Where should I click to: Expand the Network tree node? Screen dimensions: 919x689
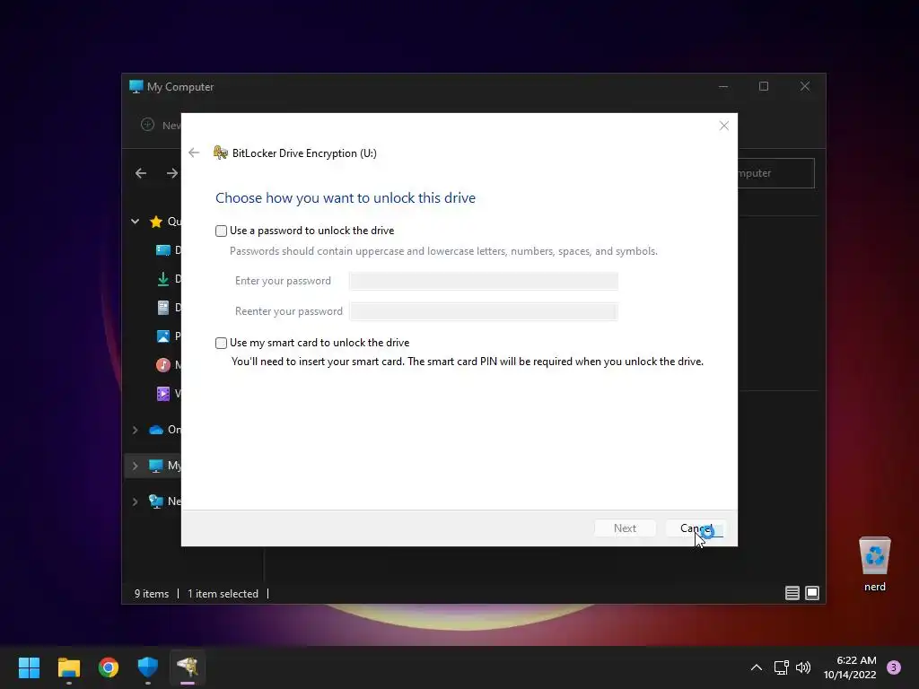(135, 501)
